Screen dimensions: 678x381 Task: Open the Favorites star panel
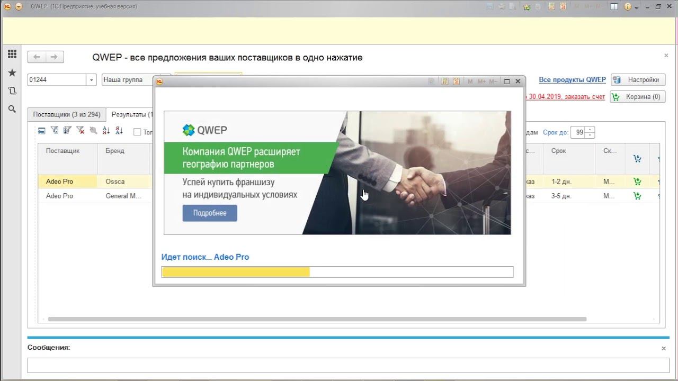[x=12, y=72]
